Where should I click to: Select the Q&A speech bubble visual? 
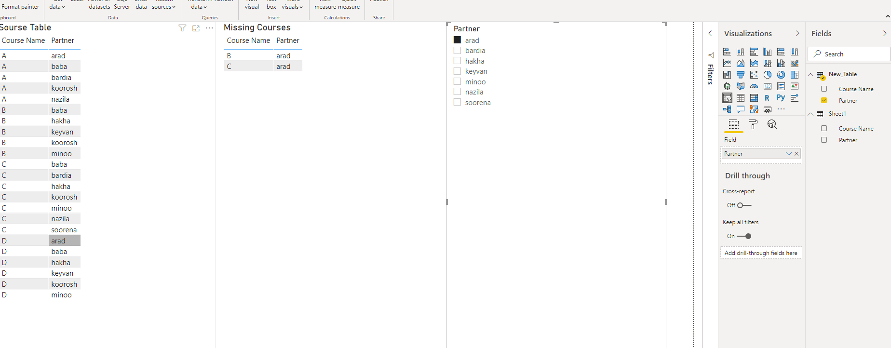[x=741, y=109]
